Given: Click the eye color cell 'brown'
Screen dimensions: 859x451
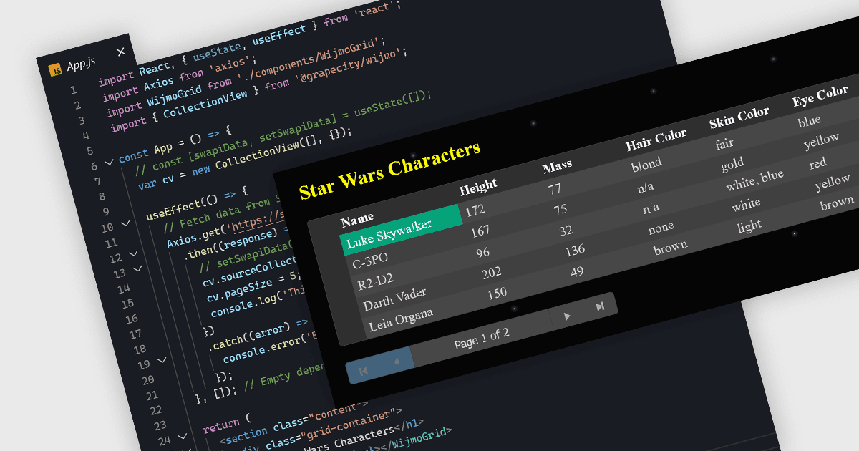Looking at the screenshot, I should tap(837, 203).
